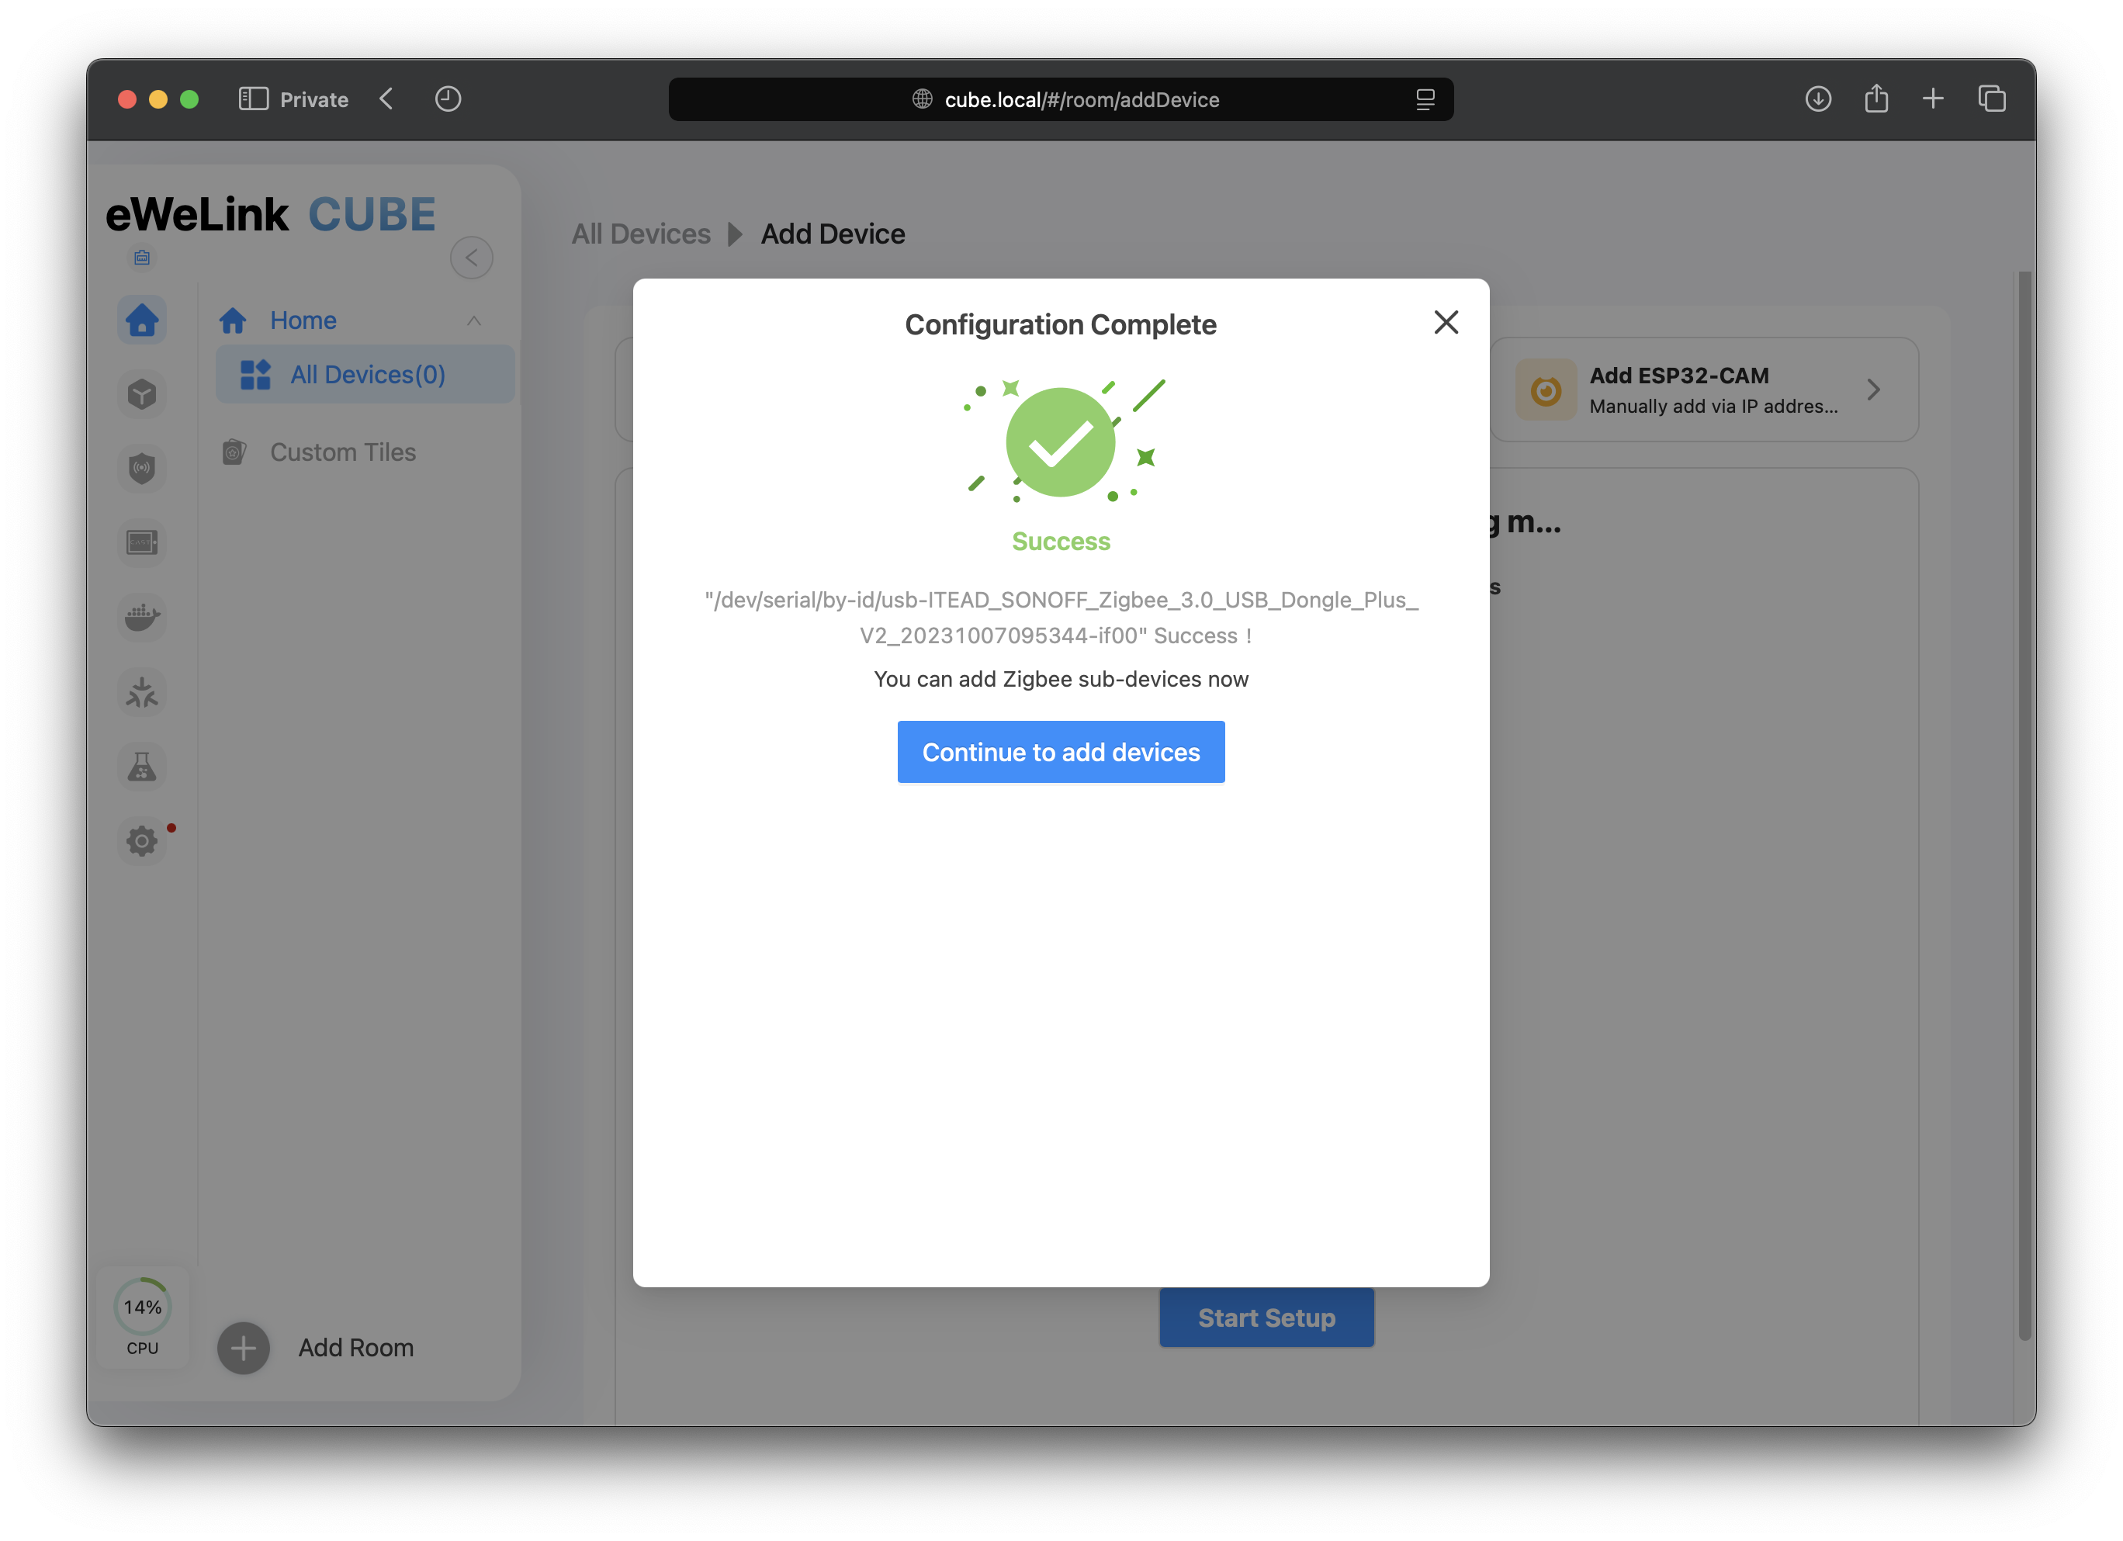Open the Security shield sidebar icon
The width and height of the screenshot is (2123, 1541).
click(142, 468)
